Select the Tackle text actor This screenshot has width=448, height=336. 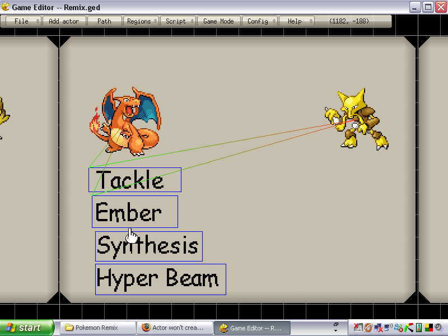[135, 180]
